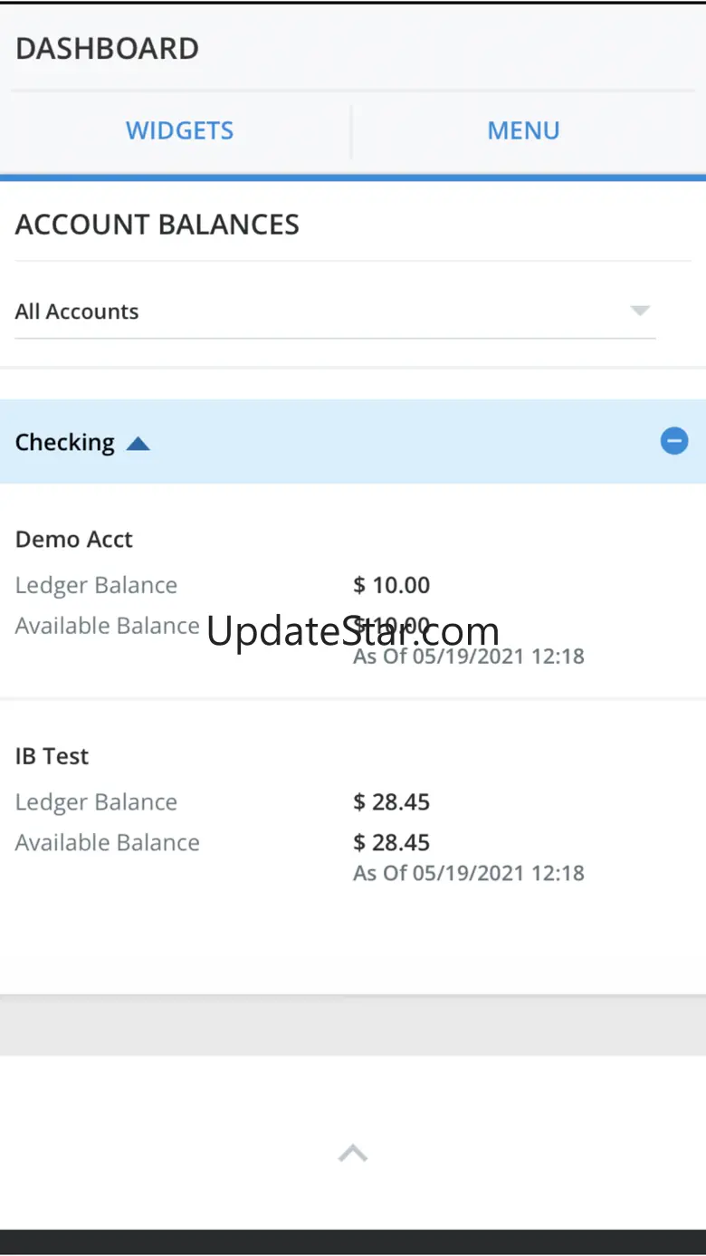Click Demo Acct Ledger Balance label
The image size is (706, 1256).
tap(96, 585)
